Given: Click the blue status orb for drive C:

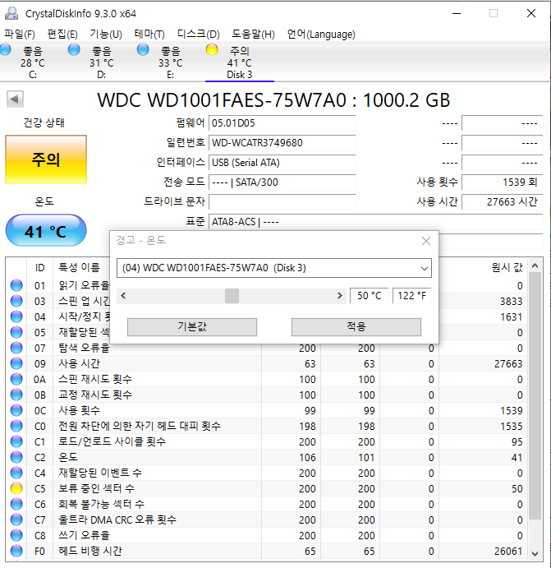Looking at the screenshot, I should 5,49.
